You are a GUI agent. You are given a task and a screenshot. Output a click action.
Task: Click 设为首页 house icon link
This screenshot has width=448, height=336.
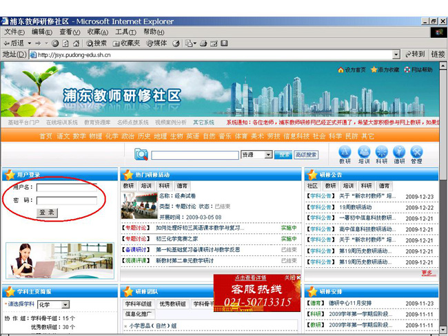point(352,70)
